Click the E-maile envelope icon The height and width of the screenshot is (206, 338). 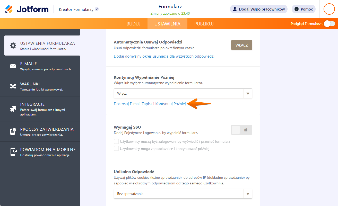13,66
